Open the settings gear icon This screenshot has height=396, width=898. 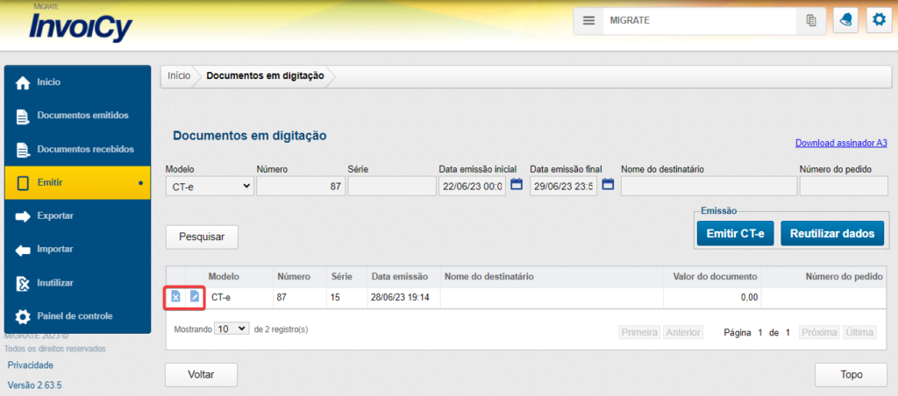[x=879, y=20]
